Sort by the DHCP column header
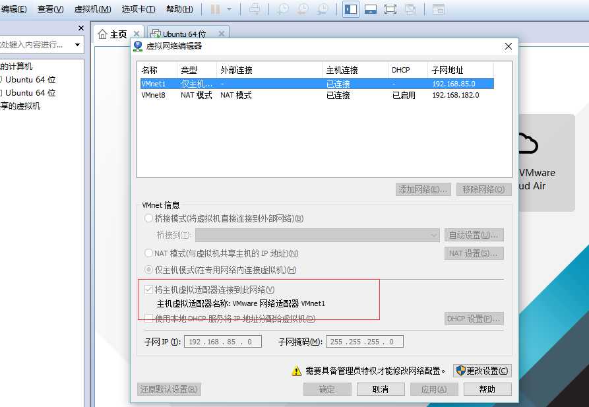Viewport: 589px width, 407px height. (408, 70)
